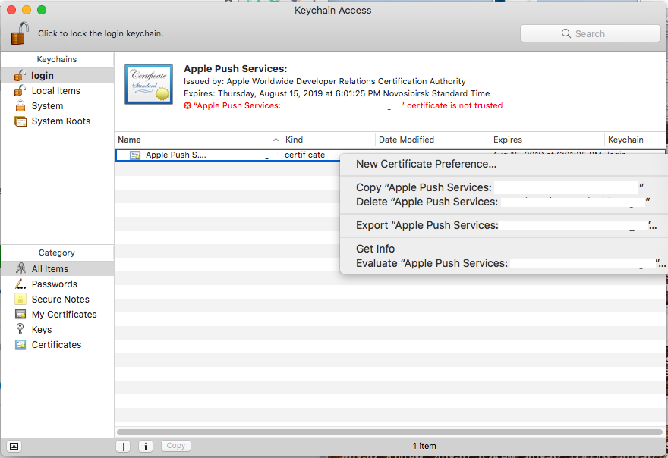Click the info (i) button

click(146, 446)
